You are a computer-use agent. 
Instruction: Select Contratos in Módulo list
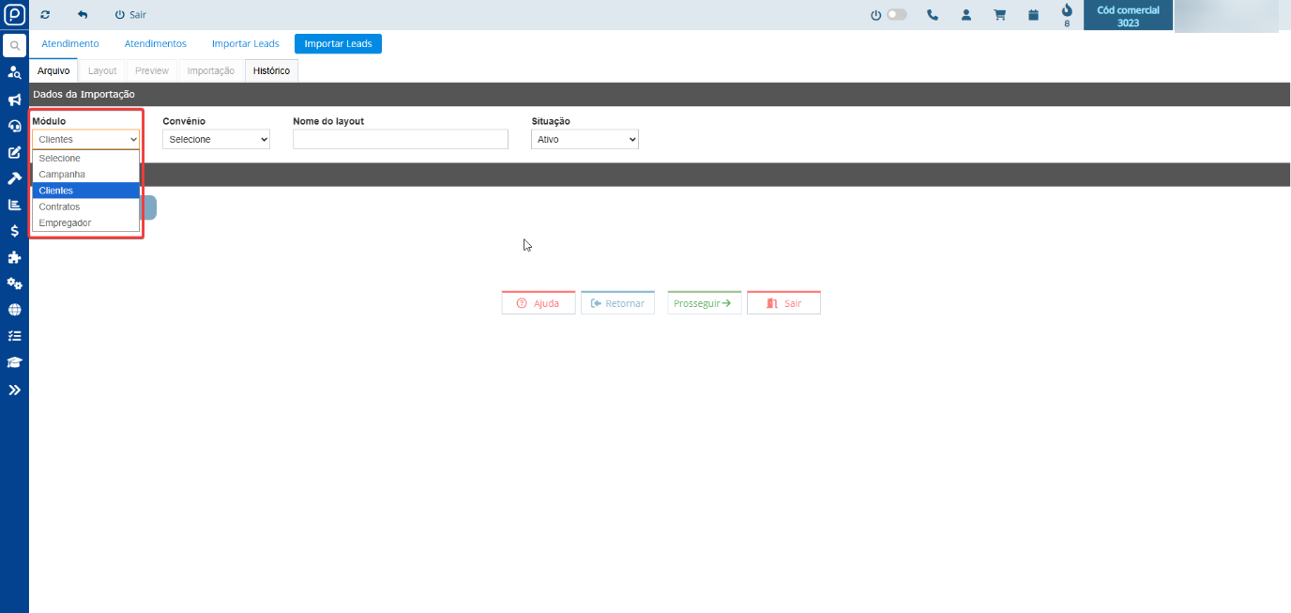(59, 207)
